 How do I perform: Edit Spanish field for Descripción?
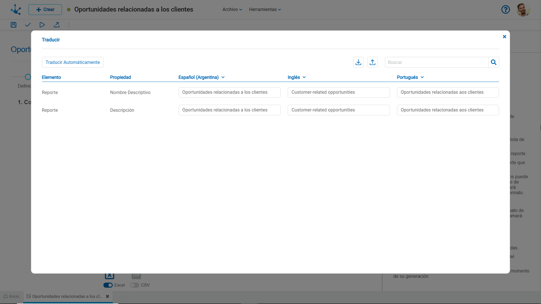tap(230, 110)
